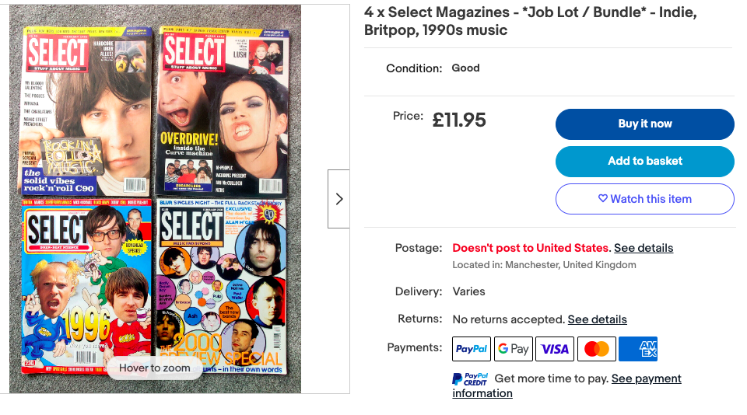Viewport: 747px width, 415px height.
Task: Click the Google Pay payment icon
Action: point(514,349)
